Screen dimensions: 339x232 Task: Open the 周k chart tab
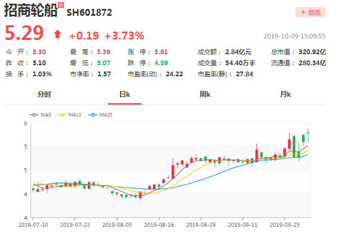[x=205, y=94]
